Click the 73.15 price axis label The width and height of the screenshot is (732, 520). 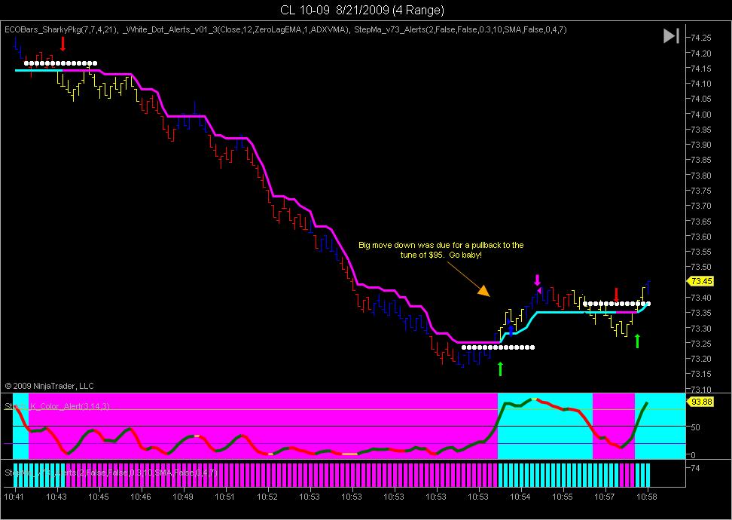(x=701, y=374)
